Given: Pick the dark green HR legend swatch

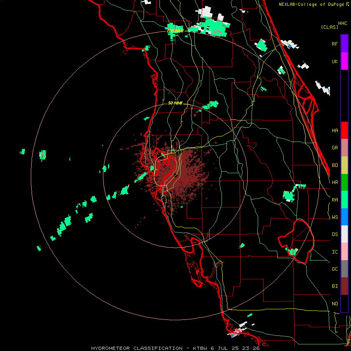Looking at the screenshot, I should tap(344, 182).
